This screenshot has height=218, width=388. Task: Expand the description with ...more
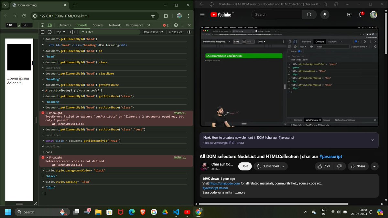(x=240, y=192)
